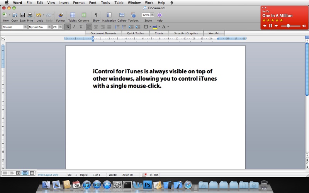Click the Document Elements tab
This screenshot has width=309, height=193.
pyautogui.click(x=103, y=33)
